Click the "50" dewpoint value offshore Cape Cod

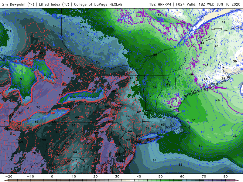[193, 120]
